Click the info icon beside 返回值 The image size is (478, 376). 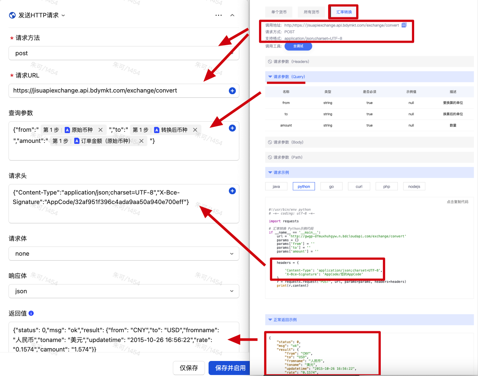click(x=31, y=313)
